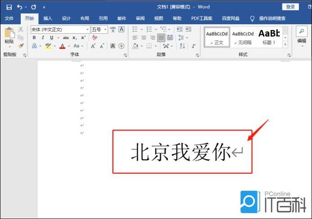Apply the red font color A
This screenshot has height=219, width=312.
(62, 46)
